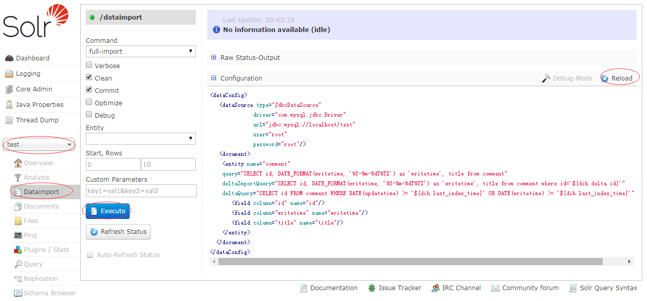647x301 pixels.
Task: Open the Java Properties menu item
Action: pyautogui.click(x=40, y=105)
